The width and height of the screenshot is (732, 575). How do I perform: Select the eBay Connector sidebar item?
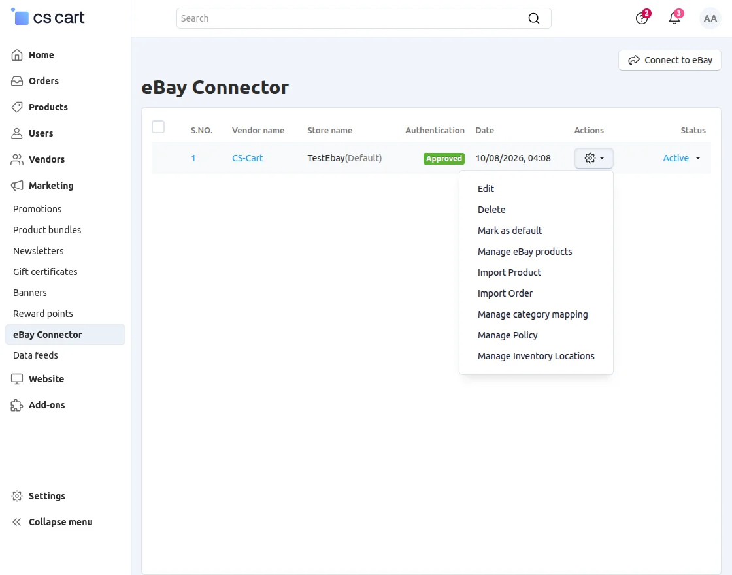pos(65,335)
